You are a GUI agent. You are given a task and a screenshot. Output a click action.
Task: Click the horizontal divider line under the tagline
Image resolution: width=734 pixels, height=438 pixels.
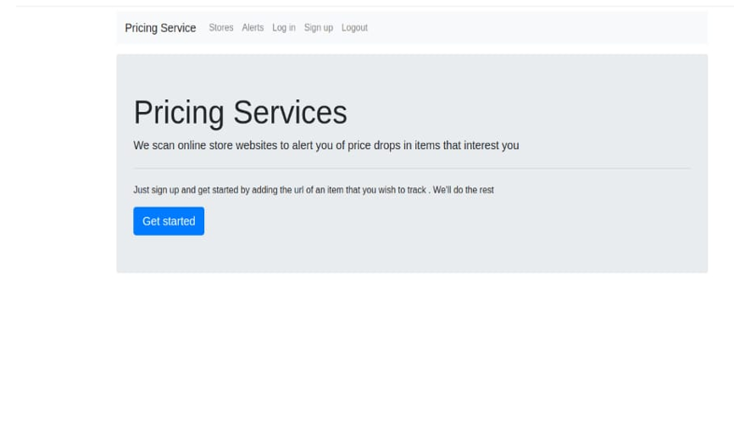point(411,169)
